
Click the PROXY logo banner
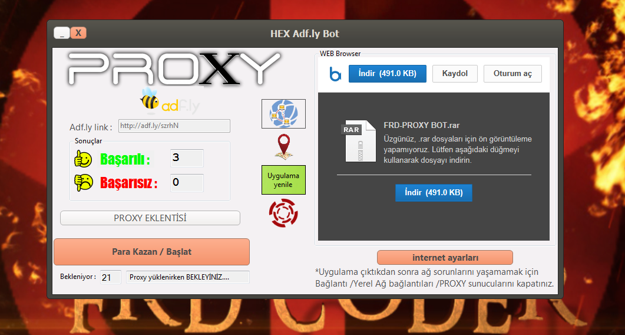174,68
